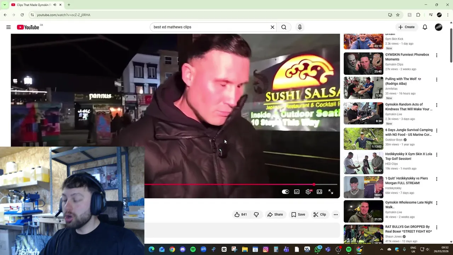Open the Outdoor Boys channel link
The image size is (453, 255).
click(395, 140)
